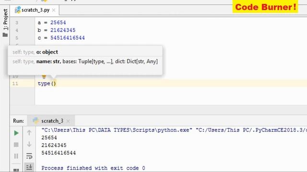Close the scratch_3.py editor tab
307x172 pixels.
[54, 10]
